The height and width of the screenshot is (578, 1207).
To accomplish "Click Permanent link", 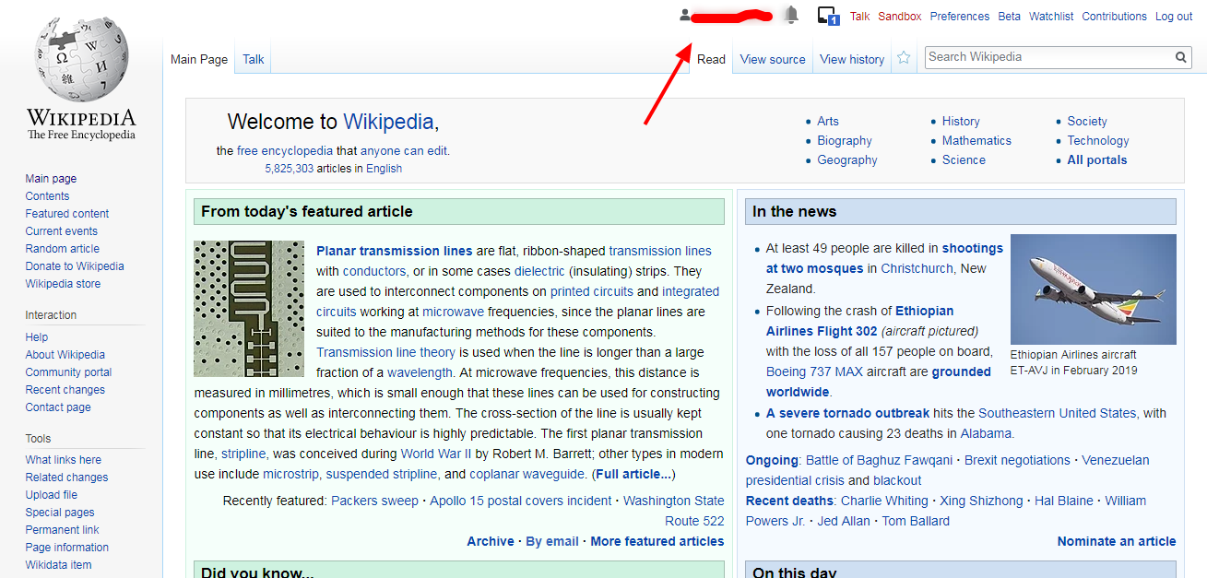I will click(x=63, y=530).
